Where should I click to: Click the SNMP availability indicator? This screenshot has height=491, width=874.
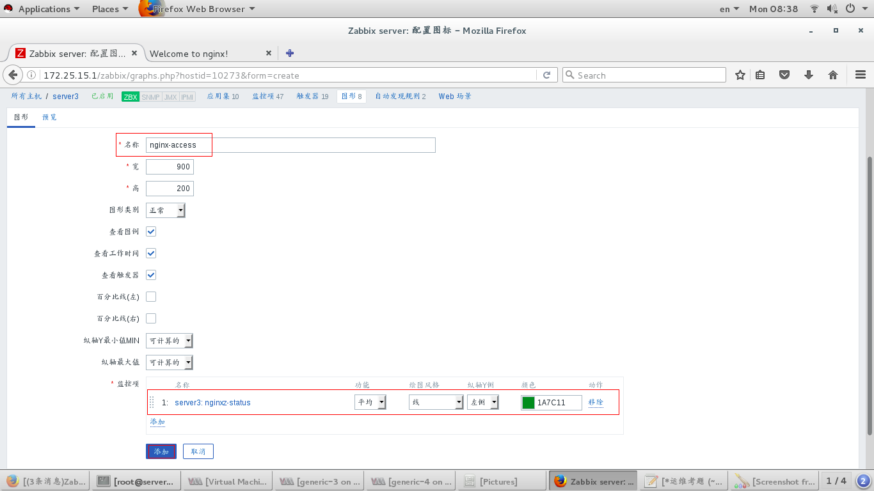pos(150,97)
